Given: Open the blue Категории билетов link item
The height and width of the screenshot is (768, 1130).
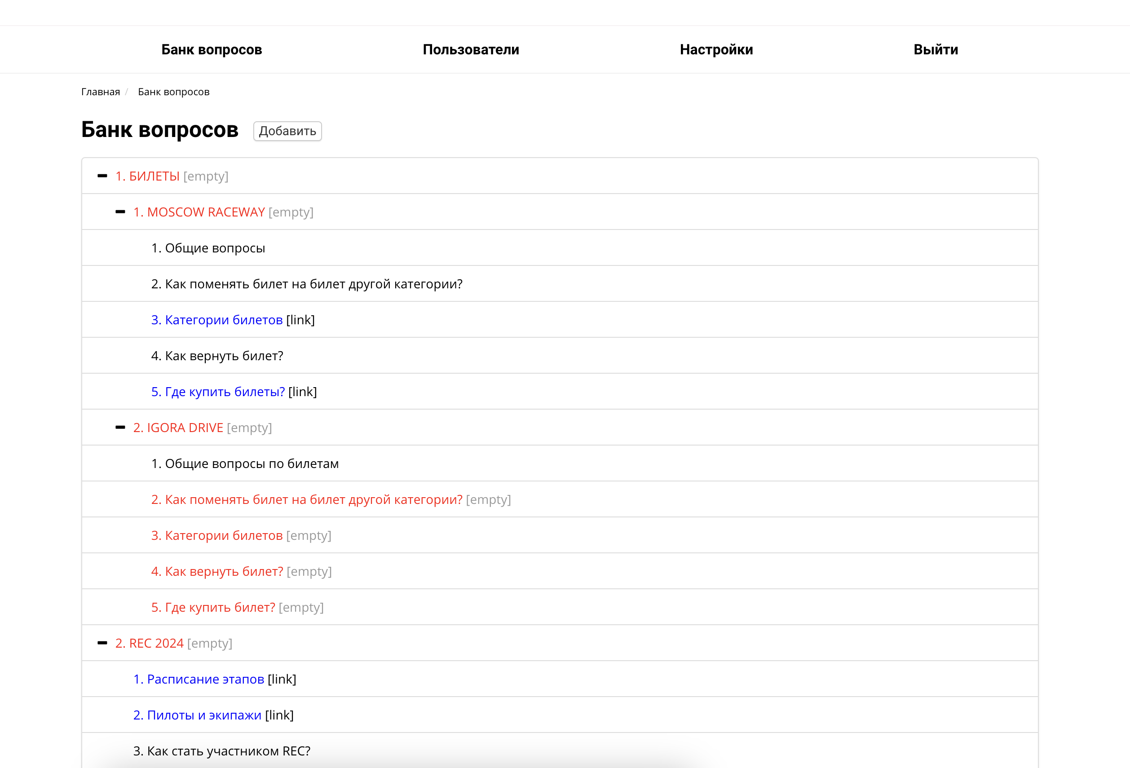Looking at the screenshot, I should (217, 320).
